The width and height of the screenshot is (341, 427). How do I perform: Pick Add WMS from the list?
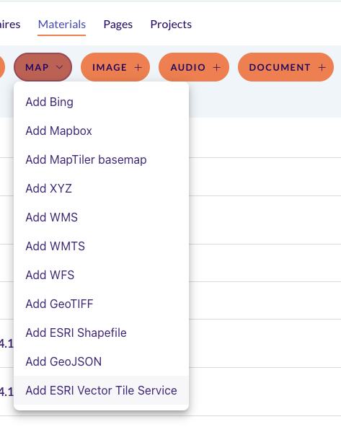[x=101, y=217]
